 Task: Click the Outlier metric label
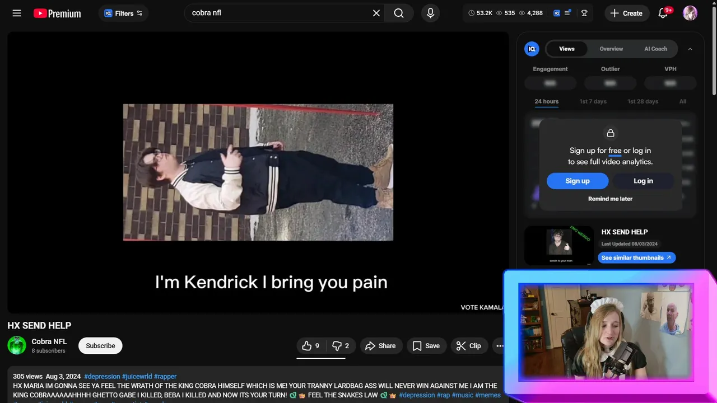(x=611, y=69)
